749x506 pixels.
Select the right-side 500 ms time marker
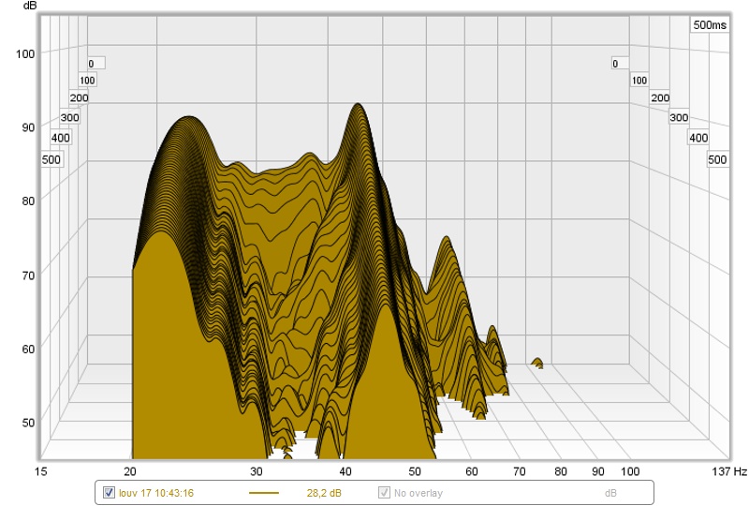click(x=717, y=159)
